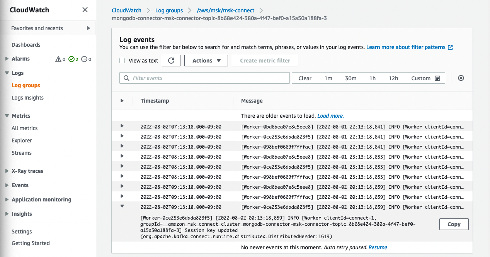Select the 12h time range
Screen dimensions: 490x257
pyautogui.click(x=393, y=78)
